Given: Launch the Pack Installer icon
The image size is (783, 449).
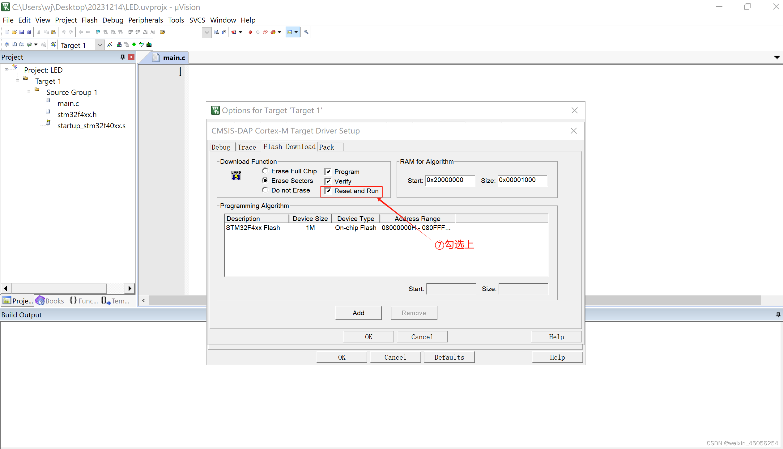Looking at the screenshot, I should (x=149, y=44).
